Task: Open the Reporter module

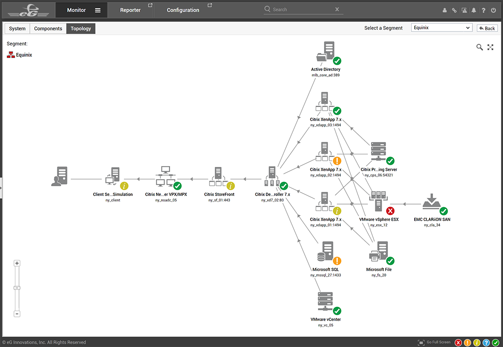Action: point(130,10)
